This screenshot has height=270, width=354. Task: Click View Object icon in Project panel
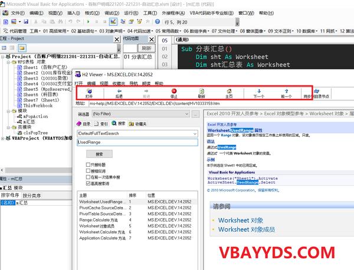point(12,48)
